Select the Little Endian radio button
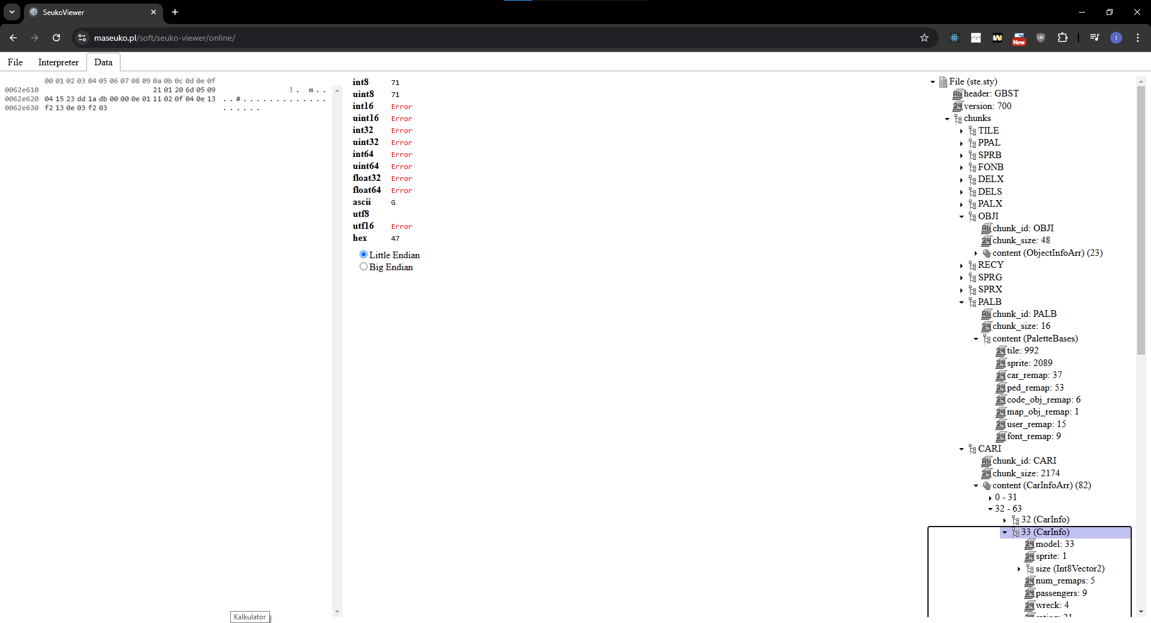This screenshot has height=623, width=1151. pyautogui.click(x=363, y=255)
